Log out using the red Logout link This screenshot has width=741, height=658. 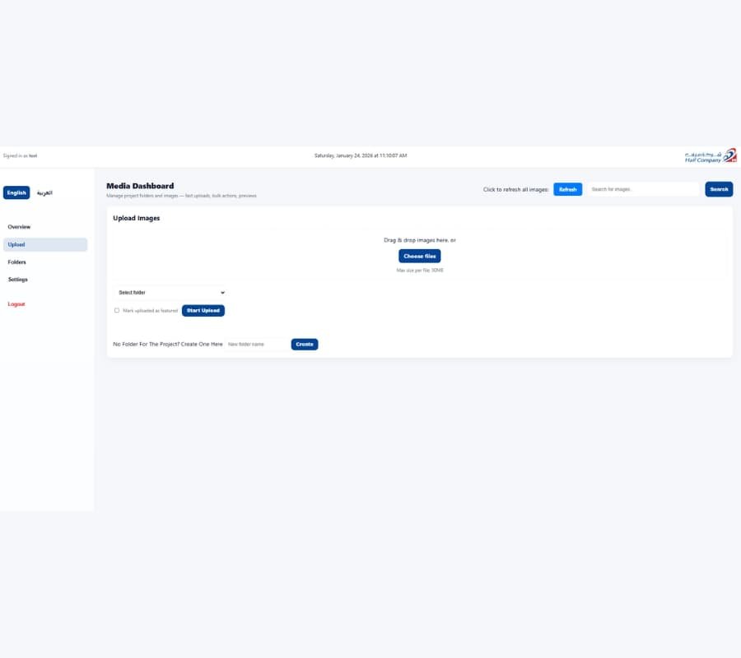pos(16,304)
